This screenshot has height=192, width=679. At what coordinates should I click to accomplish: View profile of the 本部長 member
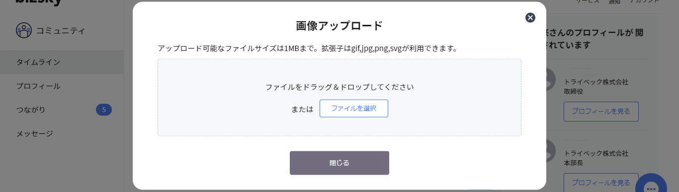601,183
